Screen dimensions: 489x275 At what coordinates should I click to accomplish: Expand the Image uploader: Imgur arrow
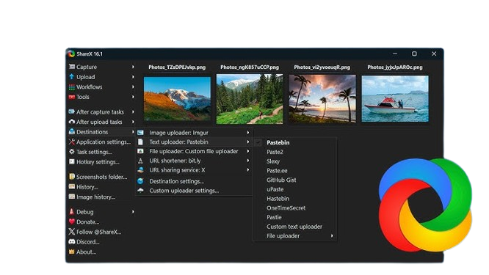tap(248, 133)
